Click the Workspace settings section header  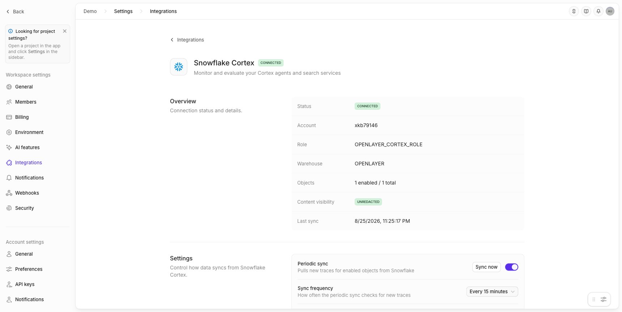pyautogui.click(x=28, y=75)
